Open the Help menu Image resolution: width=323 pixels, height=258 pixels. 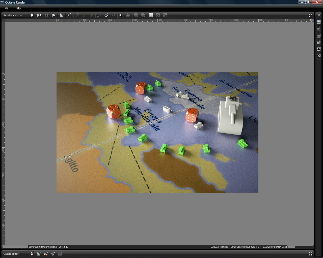(17, 8)
